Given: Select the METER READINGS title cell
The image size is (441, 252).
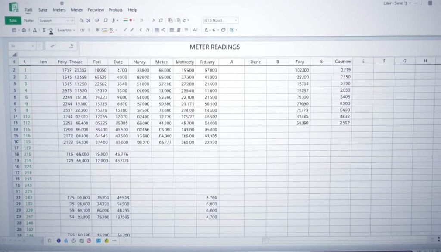Looking at the screenshot, I should click(x=214, y=47).
